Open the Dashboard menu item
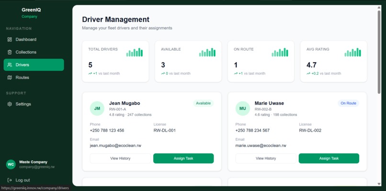 point(34,39)
